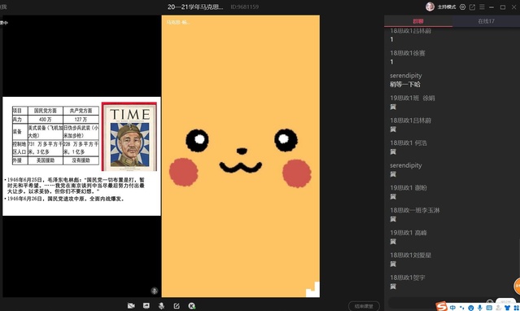Click the chat sender name 18思政1贺宇
The height and width of the screenshot is (311, 520).
pyautogui.click(x=407, y=278)
